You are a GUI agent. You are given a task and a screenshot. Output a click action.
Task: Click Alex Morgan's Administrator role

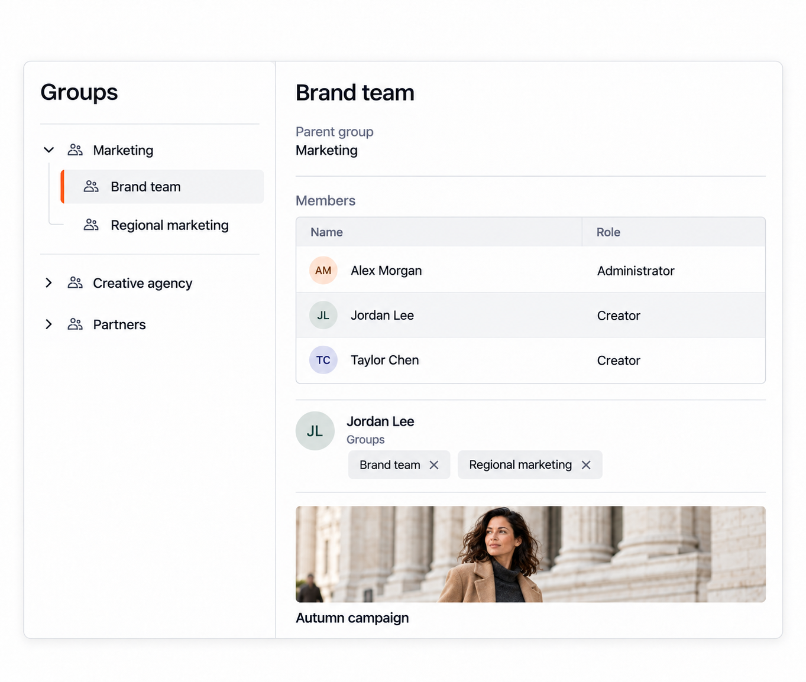pos(636,271)
